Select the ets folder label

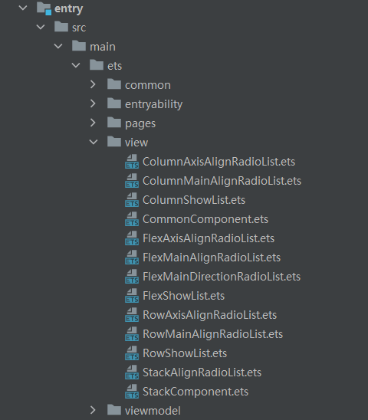click(114, 66)
